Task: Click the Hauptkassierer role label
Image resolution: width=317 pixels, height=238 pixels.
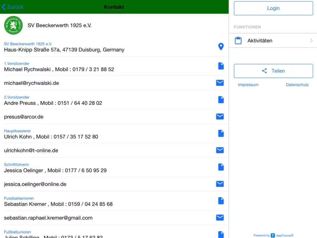Action: click(x=17, y=131)
